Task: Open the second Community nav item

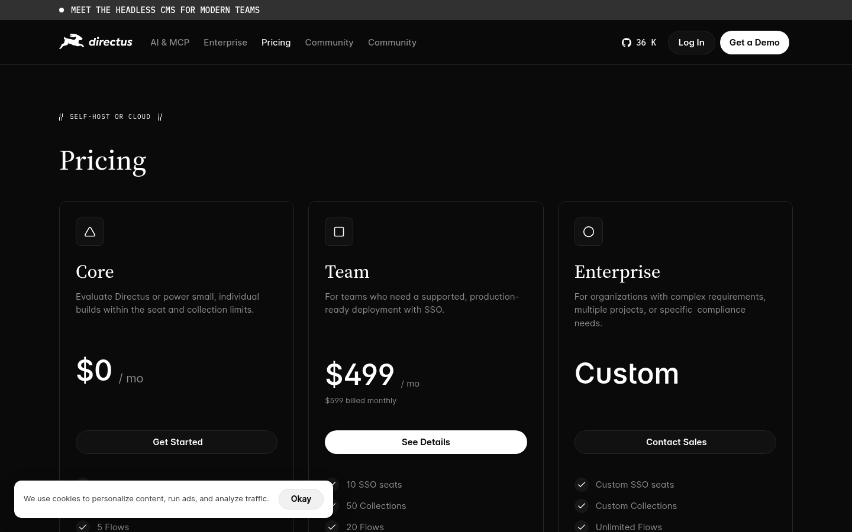Action: (x=392, y=43)
